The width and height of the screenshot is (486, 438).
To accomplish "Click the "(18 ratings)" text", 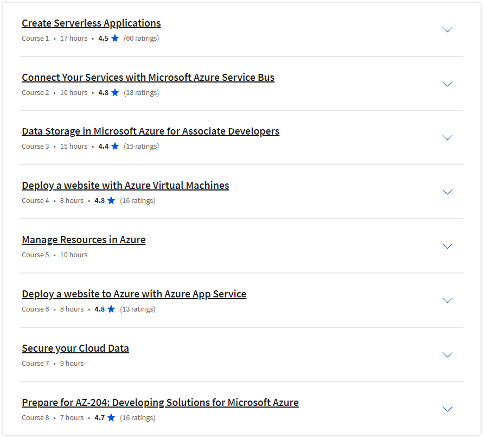I will [142, 93].
